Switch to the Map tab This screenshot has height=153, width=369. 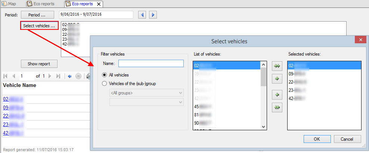pyautogui.click(x=9, y=4)
